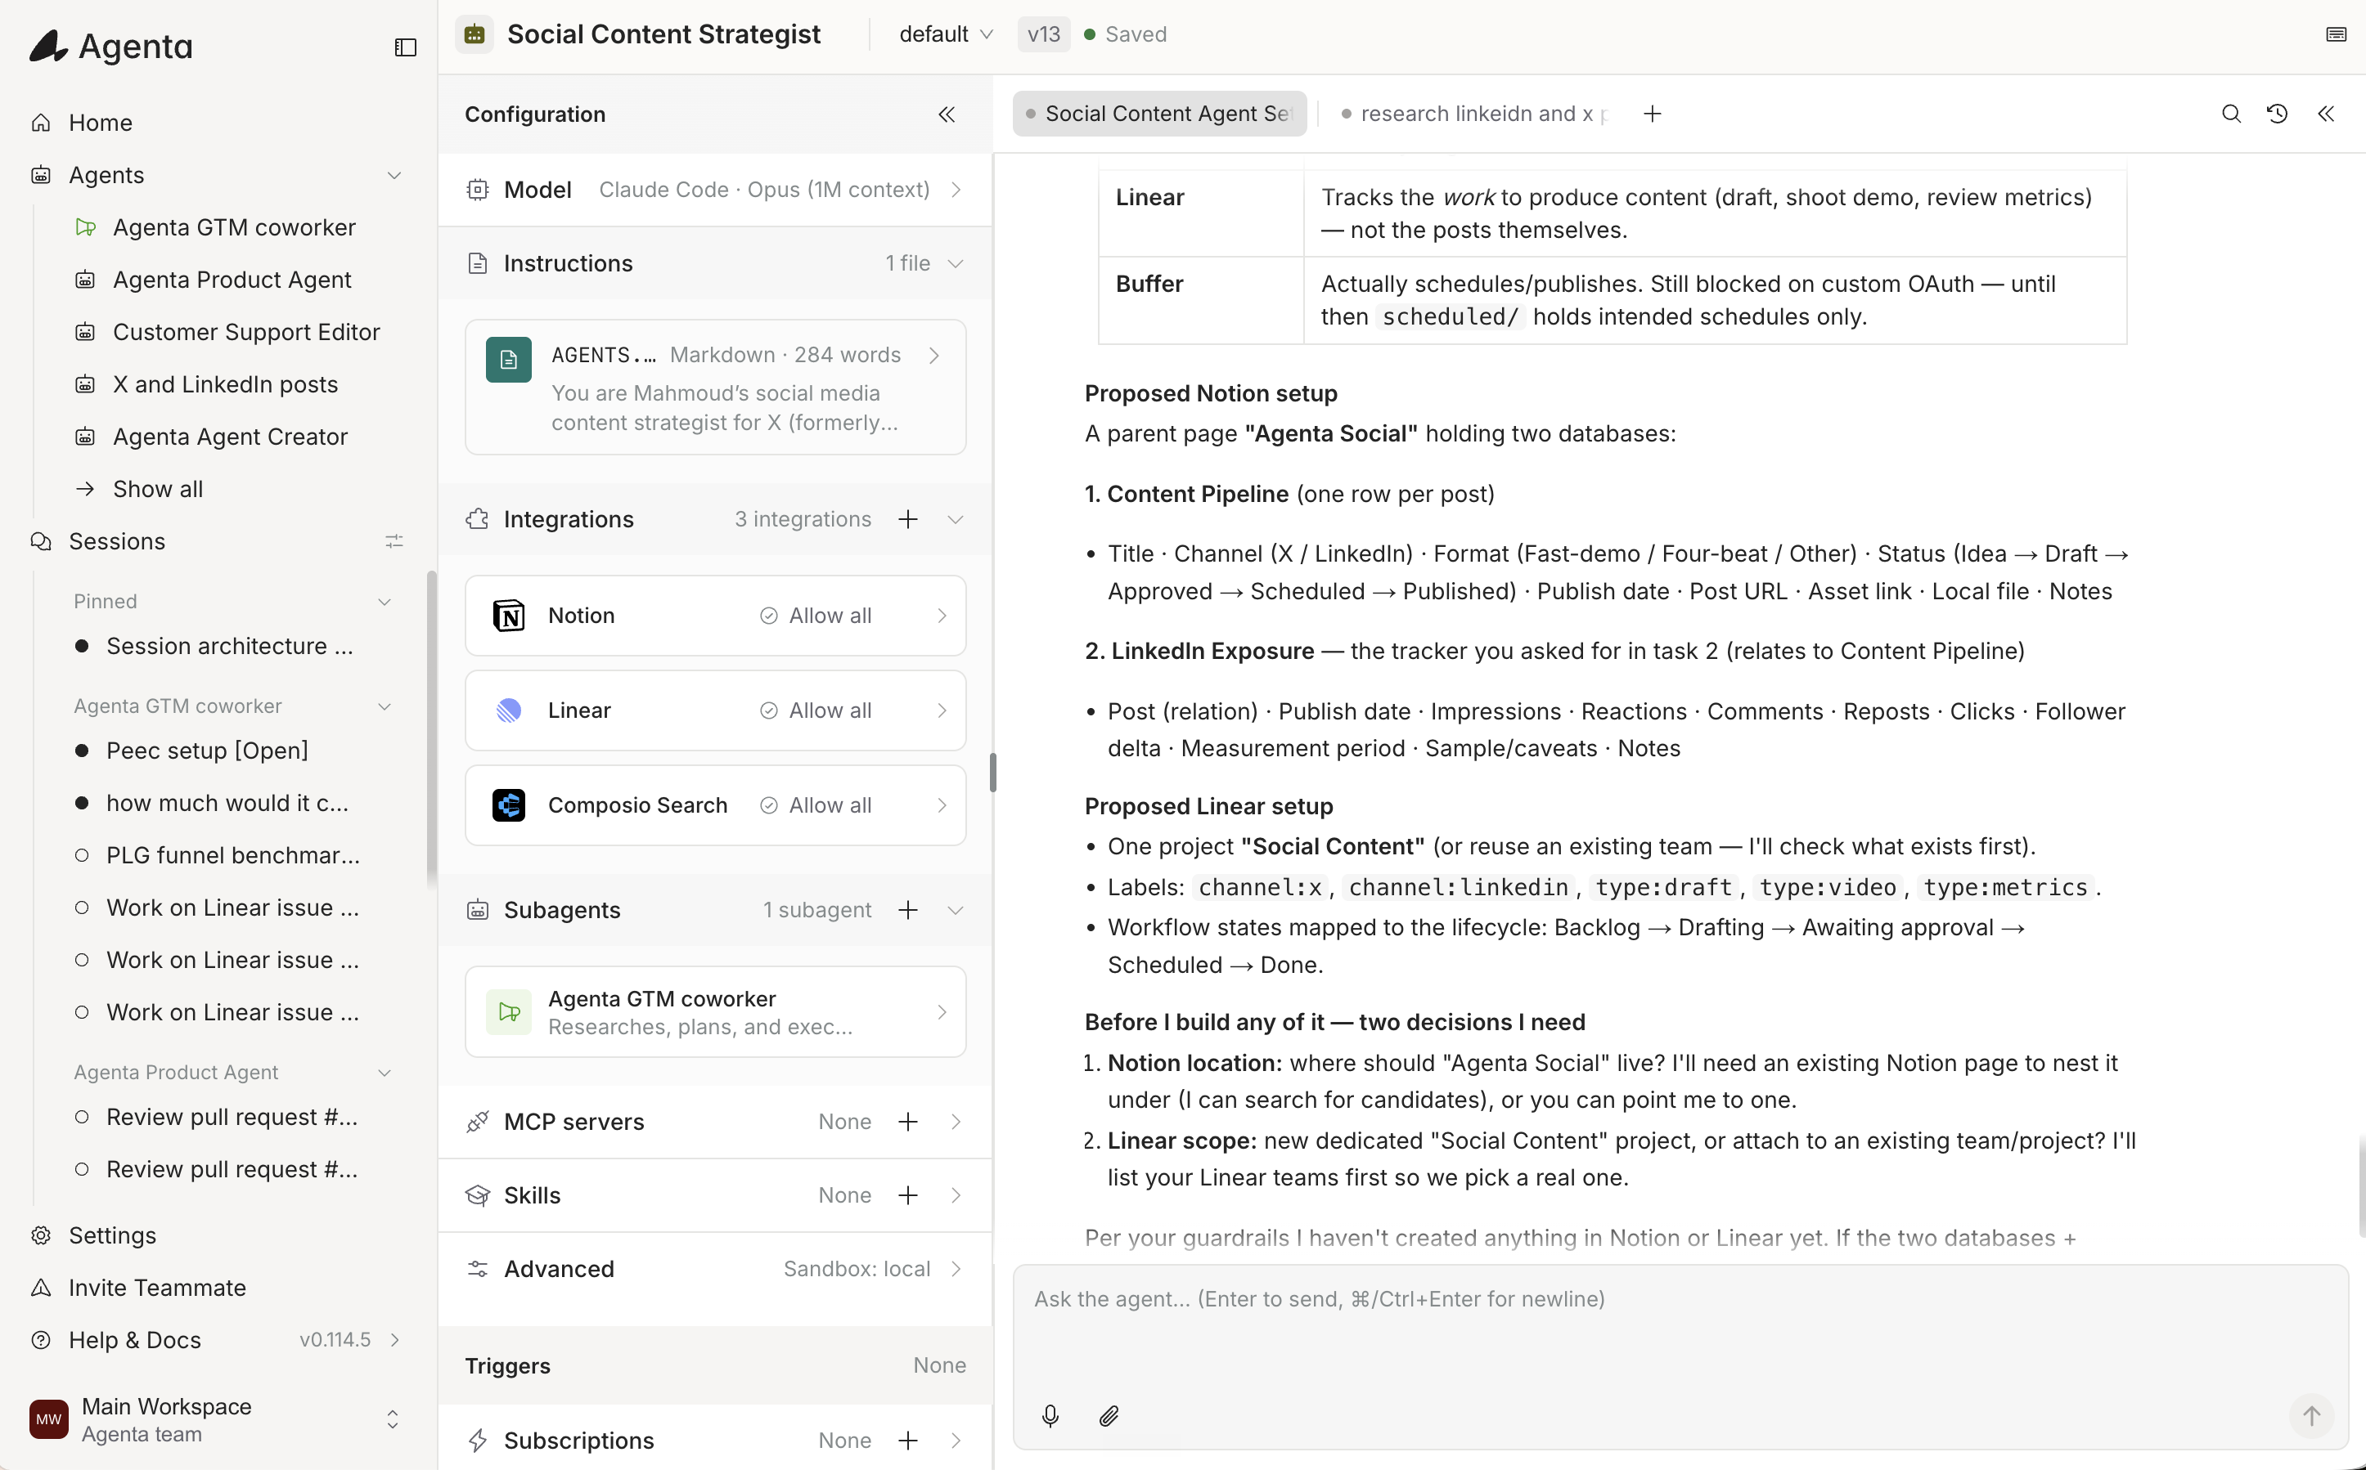Image resolution: width=2366 pixels, height=1470 pixels.
Task: Open Notion Allow all permissions
Action: pos(816,616)
